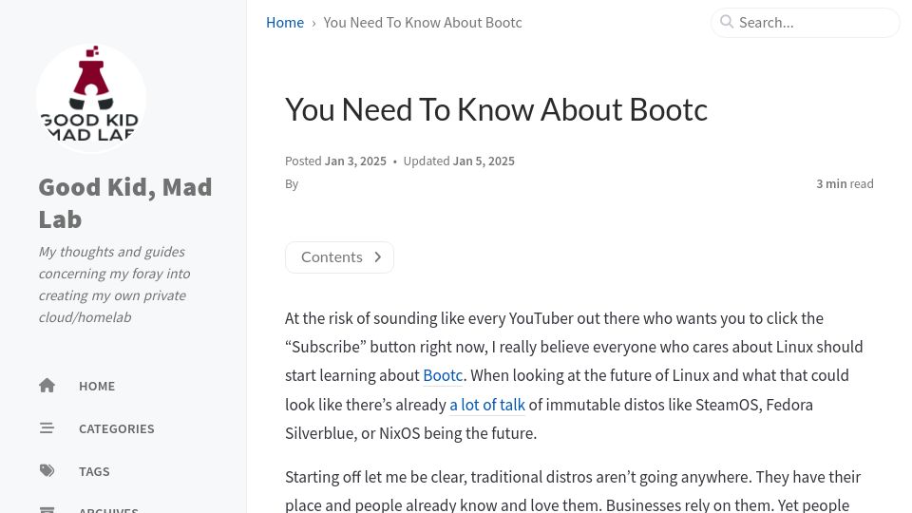Click the article title heading
912x513 pixels.
[x=496, y=109]
